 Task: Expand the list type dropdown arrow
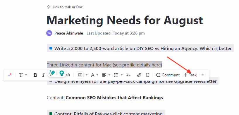[x=122, y=75]
